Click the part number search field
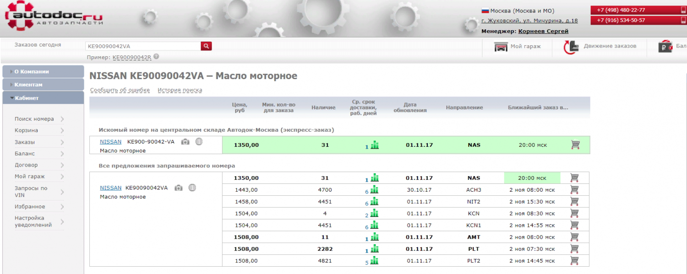This screenshot has height=274, width=687. (143, 46)
